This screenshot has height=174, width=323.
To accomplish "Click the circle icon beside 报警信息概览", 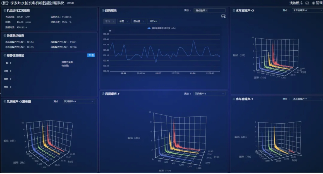I will [x=5, y=55].
